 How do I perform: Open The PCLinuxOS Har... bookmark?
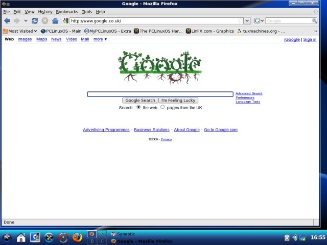[x=158, y=31]
